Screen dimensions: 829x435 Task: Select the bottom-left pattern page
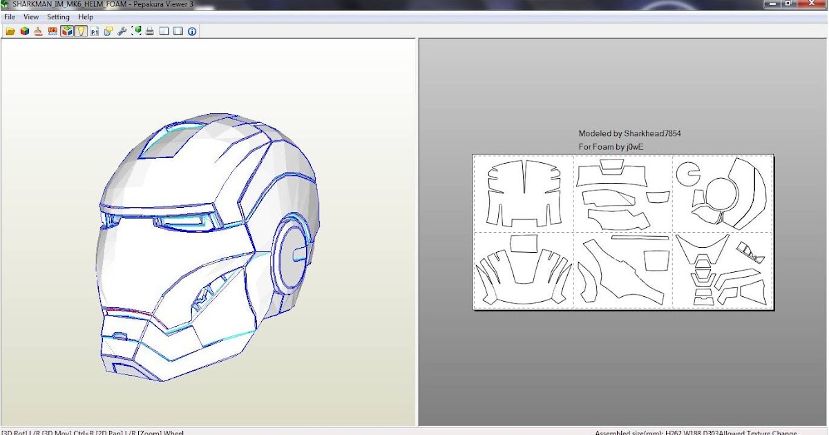524,269
